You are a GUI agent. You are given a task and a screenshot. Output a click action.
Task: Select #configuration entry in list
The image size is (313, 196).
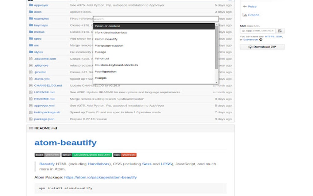click(x=154, y=72)
